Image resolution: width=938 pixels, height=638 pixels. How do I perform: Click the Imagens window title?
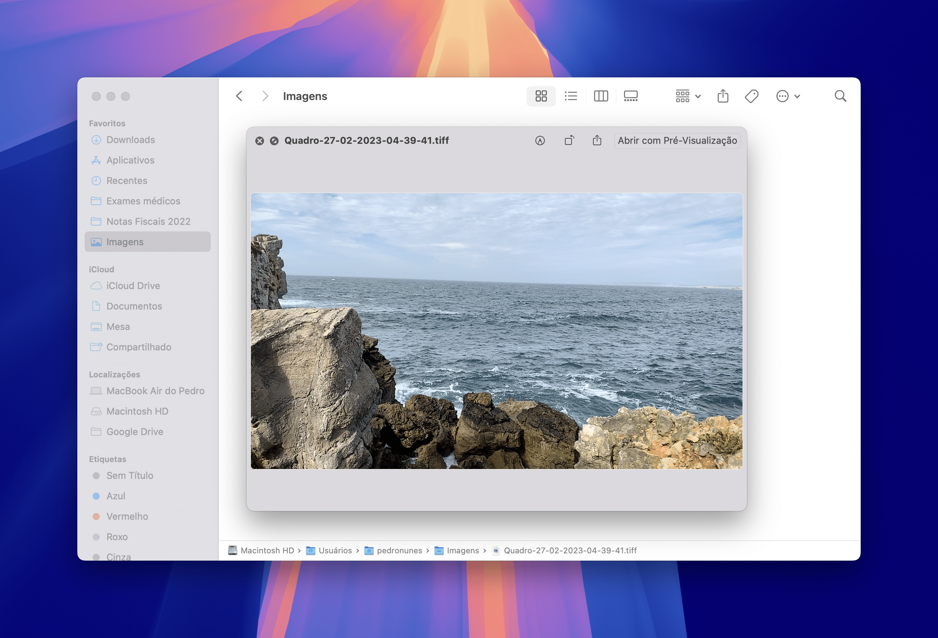[x=305, y=96]
